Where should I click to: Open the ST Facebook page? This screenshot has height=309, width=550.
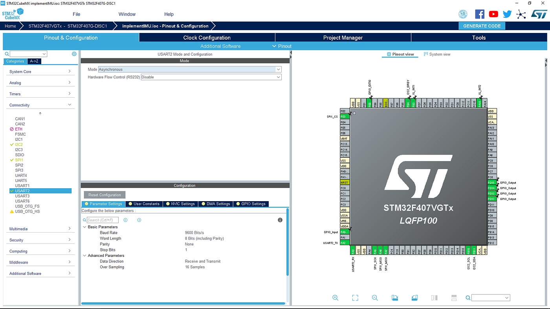tap(480, 14)
